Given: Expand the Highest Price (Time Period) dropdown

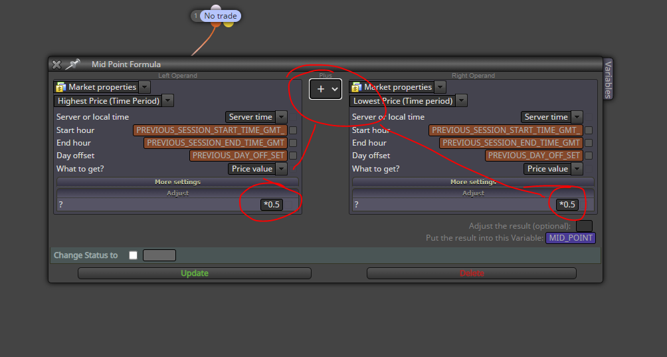Looking at the screenshot, I should 168,101.
